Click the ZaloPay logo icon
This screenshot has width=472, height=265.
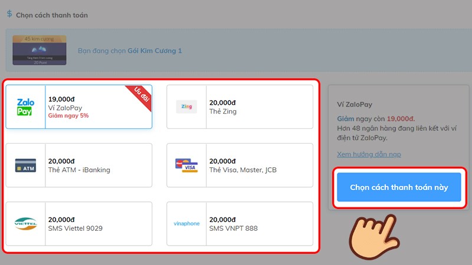(25, 107)
